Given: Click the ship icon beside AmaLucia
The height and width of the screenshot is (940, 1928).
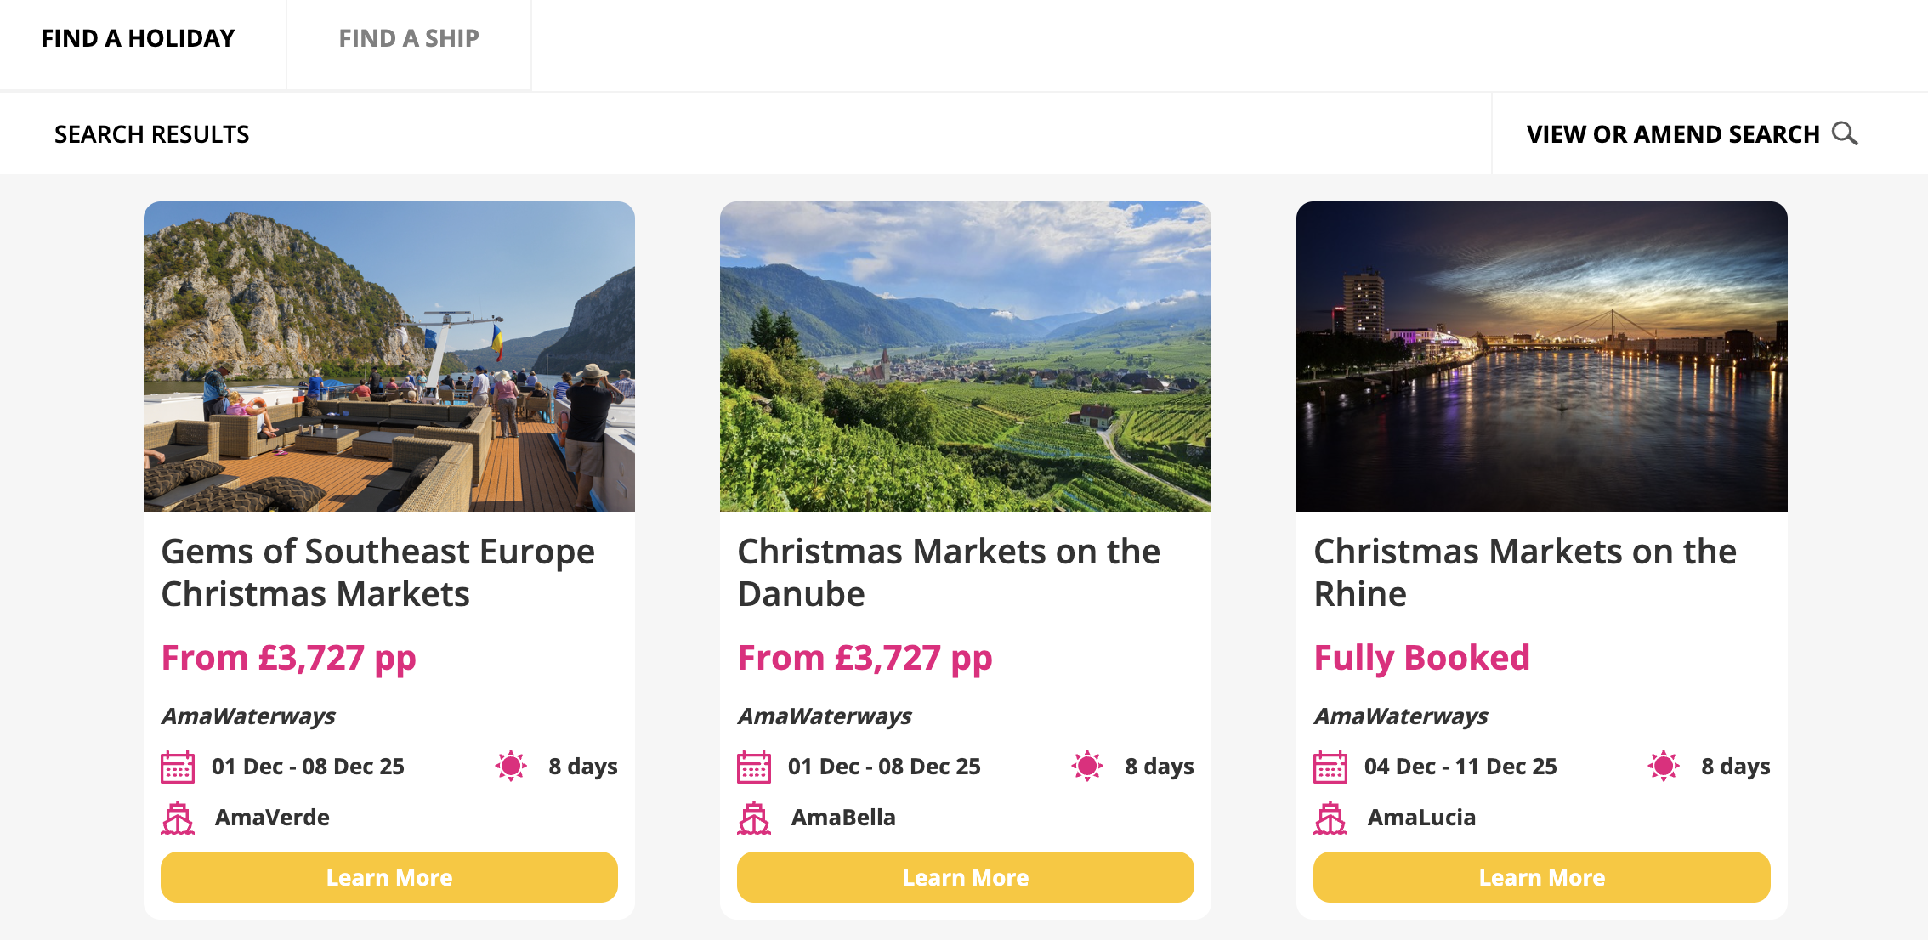Looking at the screenshot, I should pos(1330,818).
